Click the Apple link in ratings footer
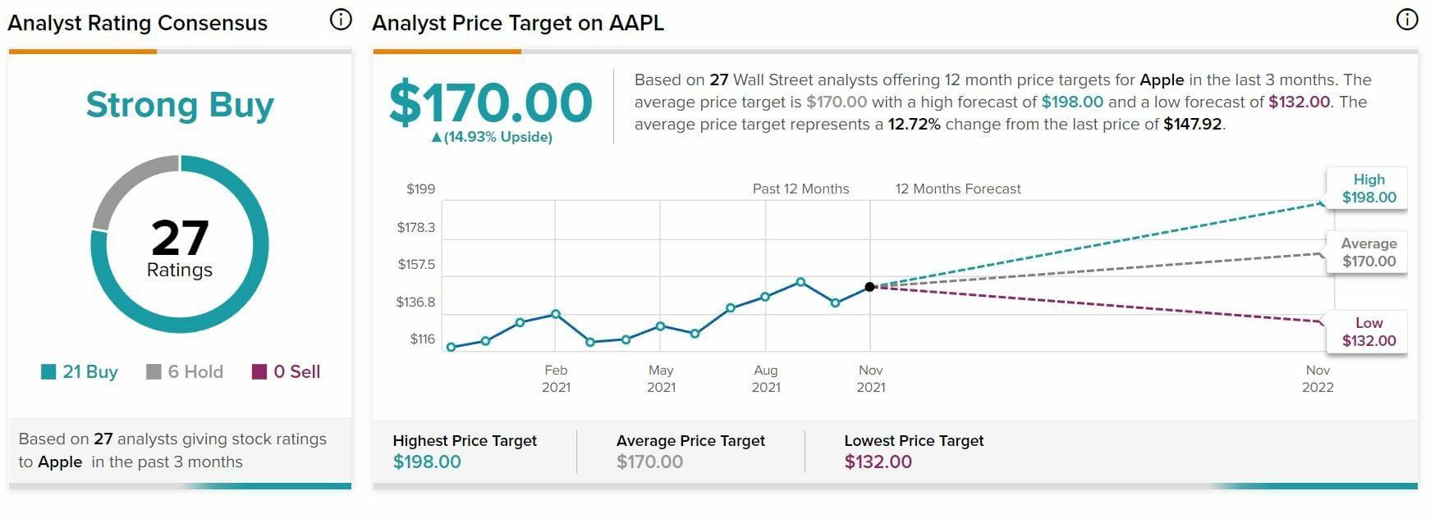 click(61, 462)
